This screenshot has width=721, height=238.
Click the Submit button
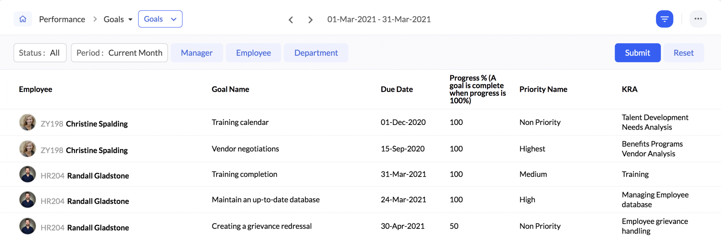[x=638, y=53]
